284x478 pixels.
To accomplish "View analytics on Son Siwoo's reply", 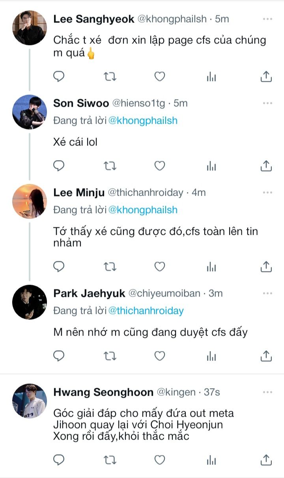I will tap(211, 166).
